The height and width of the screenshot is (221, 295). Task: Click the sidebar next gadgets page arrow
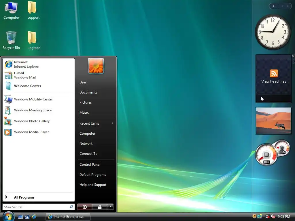click(288, 6)
